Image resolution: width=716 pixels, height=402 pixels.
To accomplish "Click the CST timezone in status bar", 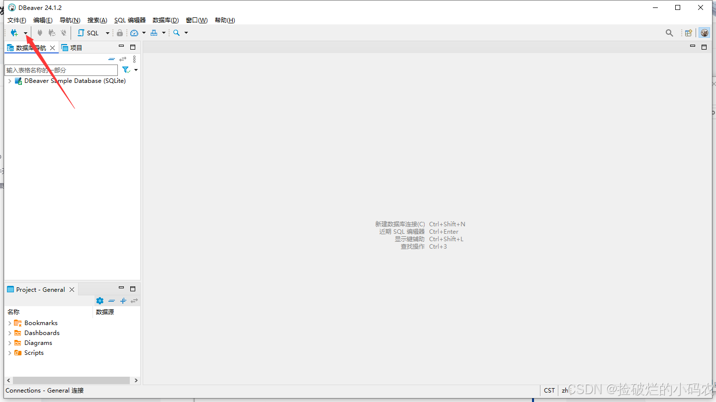I will [x=549, y=391].
